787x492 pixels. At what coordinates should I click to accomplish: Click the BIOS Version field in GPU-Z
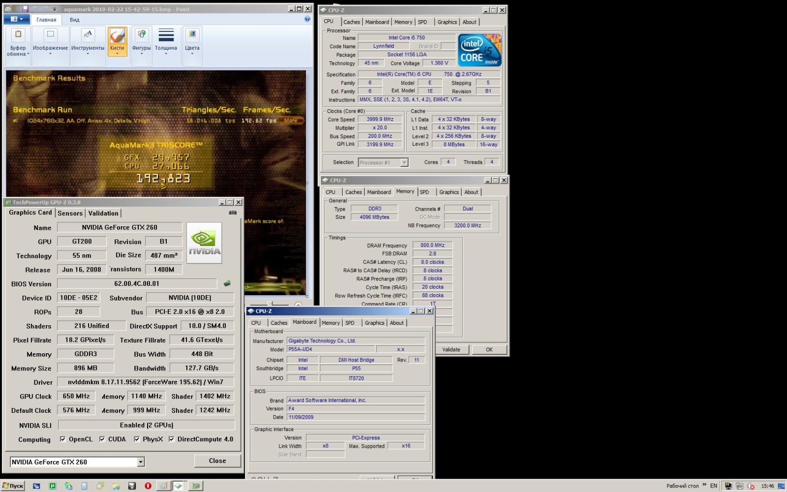pyautogui.click(x=137, y=283)
